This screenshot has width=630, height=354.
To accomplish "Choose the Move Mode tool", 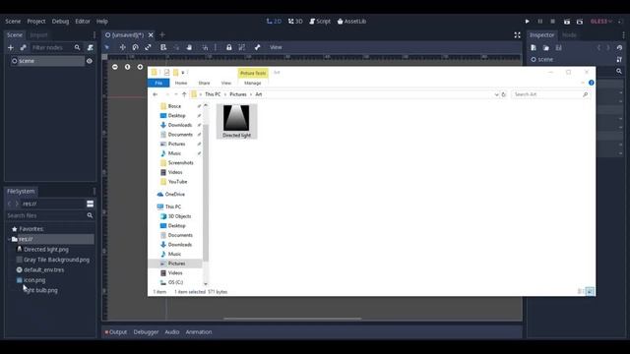I will click(x=122, y=47).
